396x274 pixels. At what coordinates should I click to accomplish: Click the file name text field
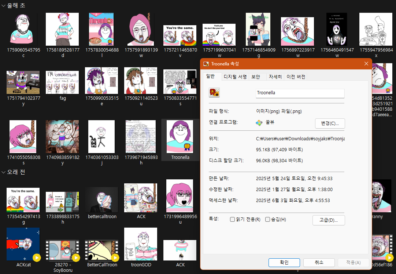point(300,93)
